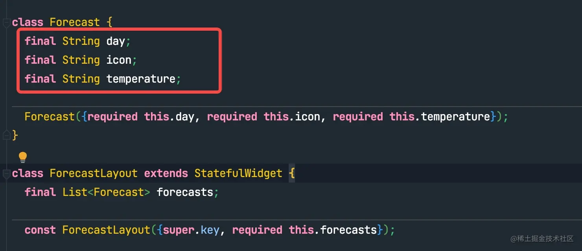Viewport: 582px width, 251px height.
Task: Collapse the ForecastLayout class fold marker
Action: point(6,173)
